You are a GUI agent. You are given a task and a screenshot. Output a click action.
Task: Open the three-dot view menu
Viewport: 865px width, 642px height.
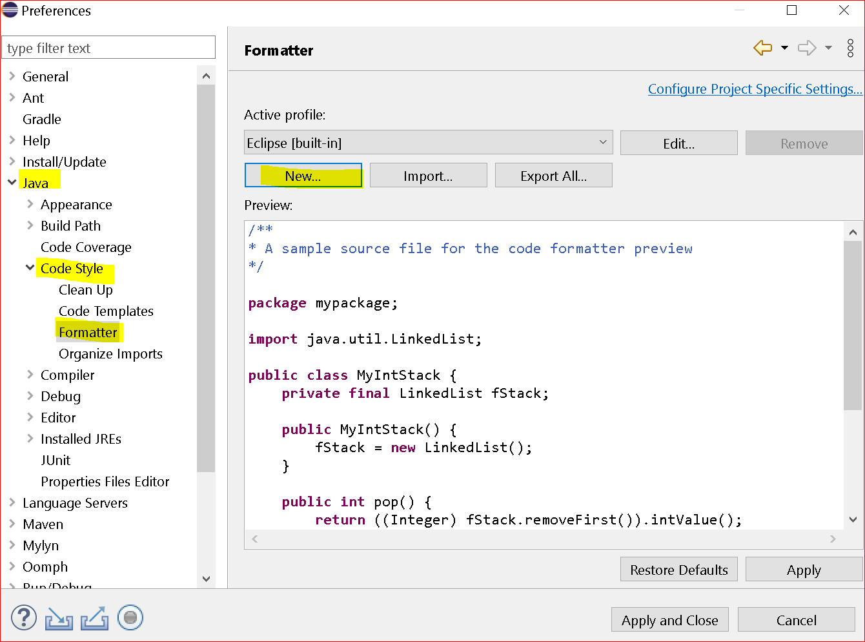click(x=850, y=48)
